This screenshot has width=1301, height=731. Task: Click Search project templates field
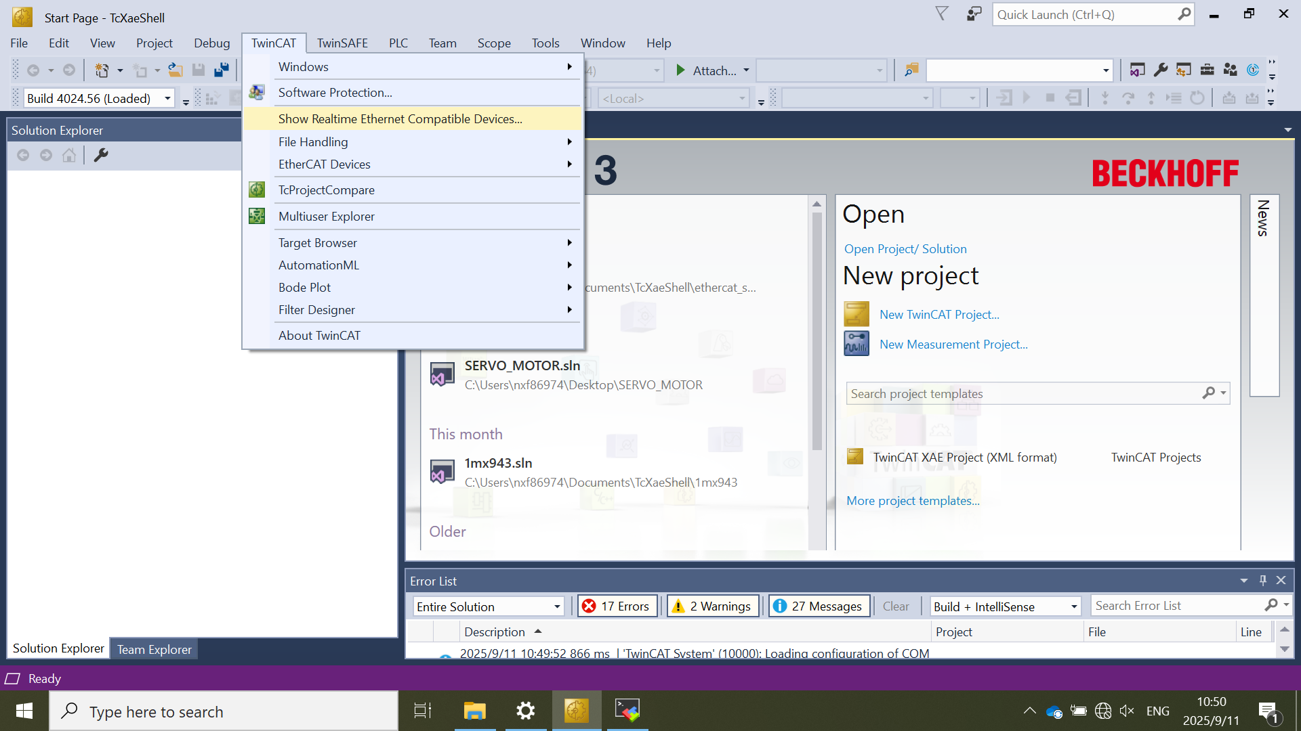tap(1023, 394)
